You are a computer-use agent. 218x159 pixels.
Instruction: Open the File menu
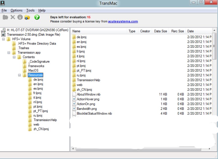(4, 10)
